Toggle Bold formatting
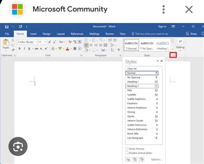 tap(19, 49)
